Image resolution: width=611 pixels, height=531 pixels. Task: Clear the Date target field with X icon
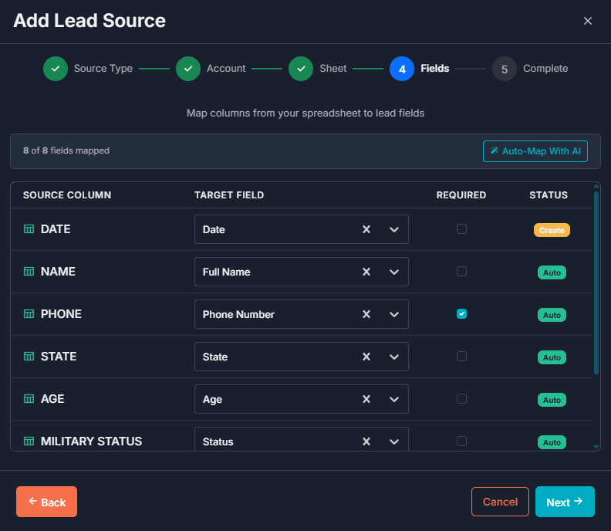366,229
